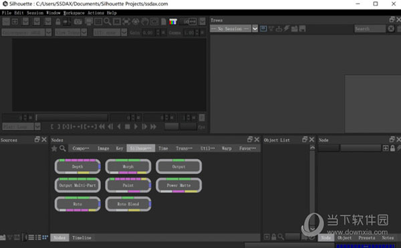Image resolution: width=401 pixels, height=248 pixels.
Task: Click the Gain stepper arrows
Action: click(x=158, y=33)
